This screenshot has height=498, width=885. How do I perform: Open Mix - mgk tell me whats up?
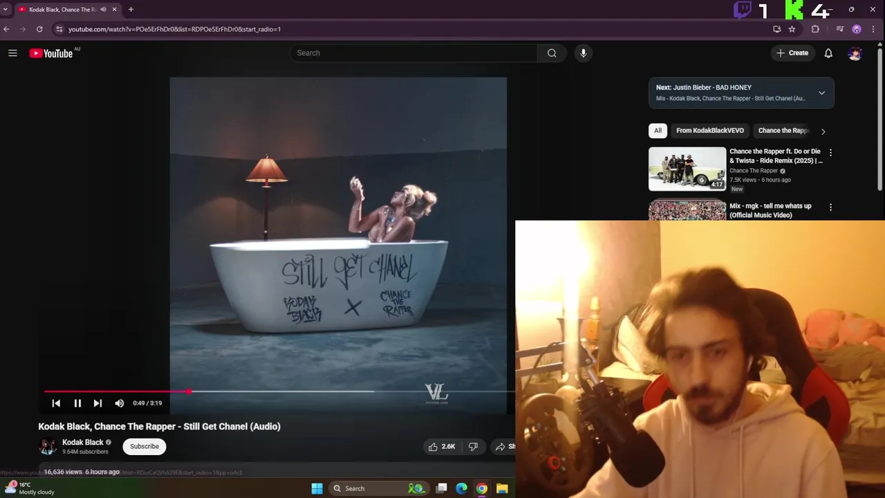point(770,210)
